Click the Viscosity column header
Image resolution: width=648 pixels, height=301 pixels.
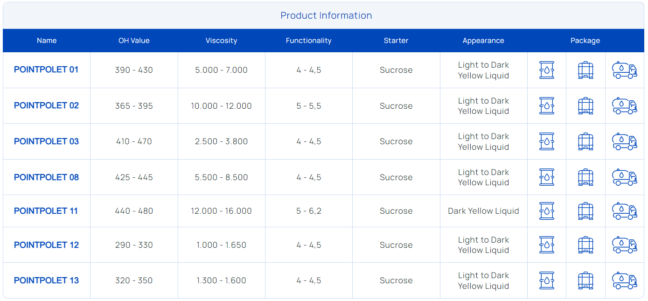click(221, 41)
